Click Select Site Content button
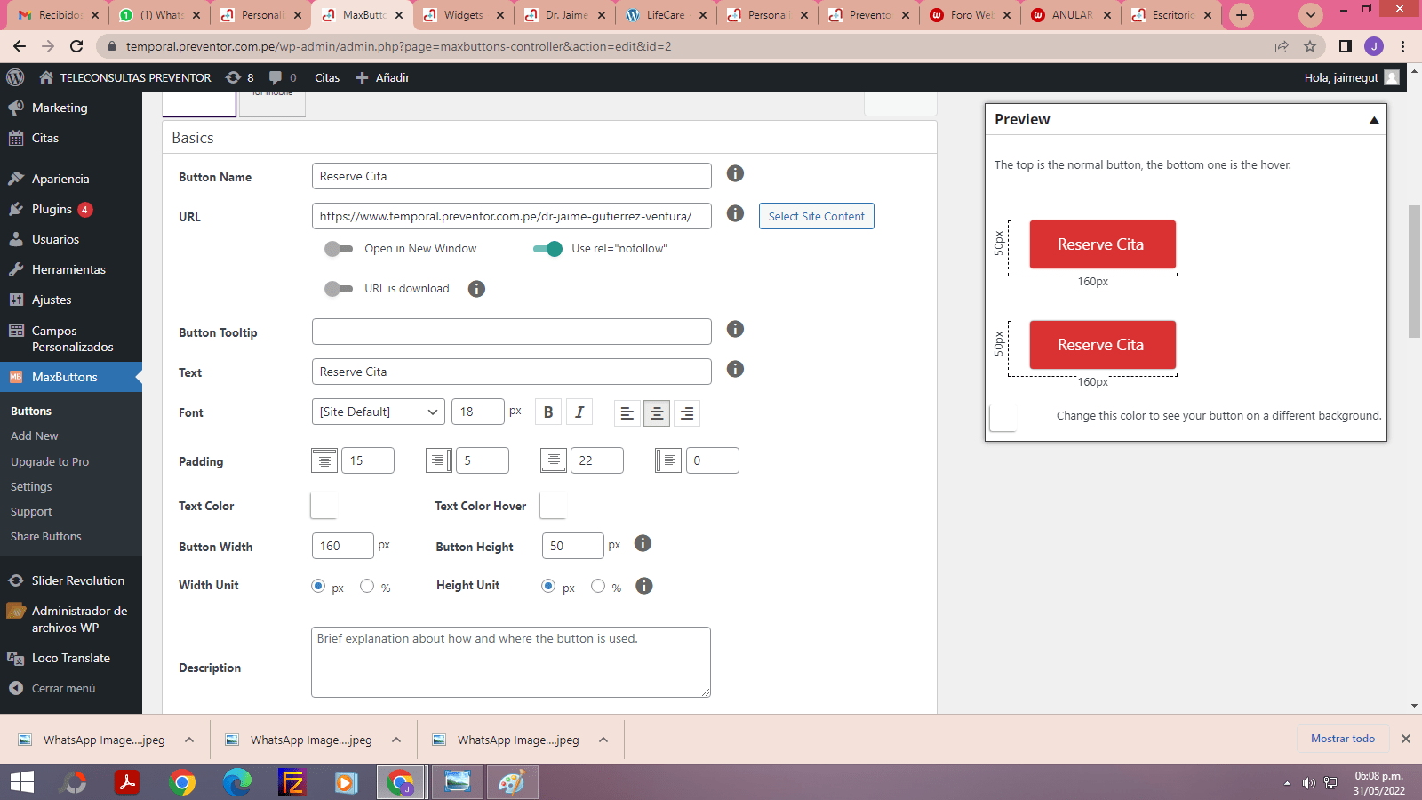This screenshot has height=800, width=1422. click(816, 216)
